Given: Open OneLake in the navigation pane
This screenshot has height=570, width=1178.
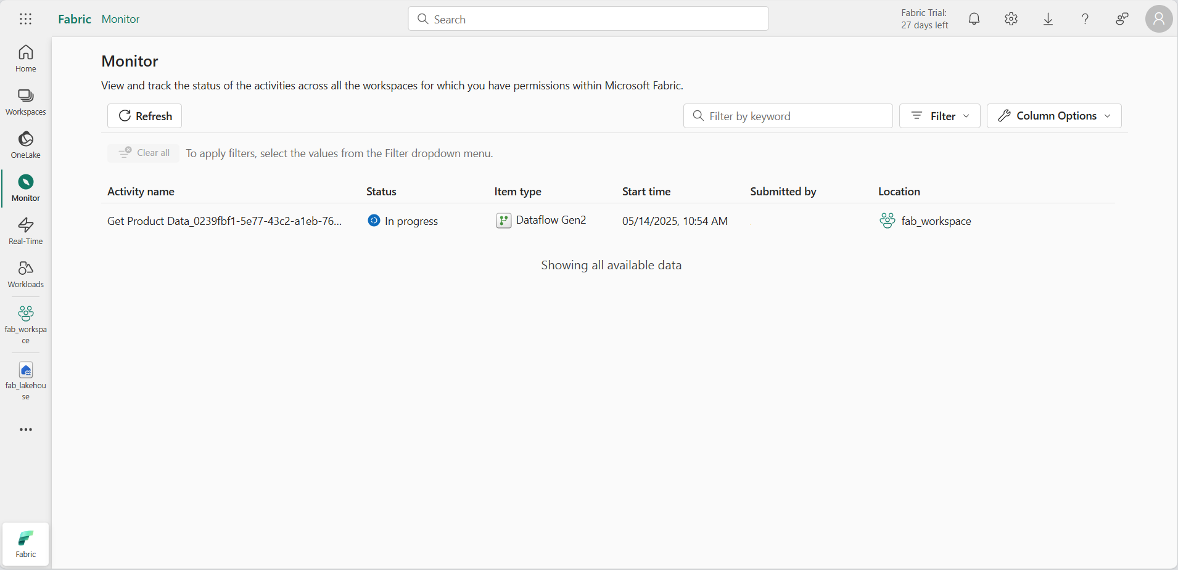Looking at the screenshot, I should 25,145.
